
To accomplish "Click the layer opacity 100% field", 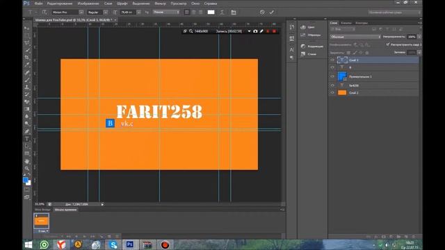I will coord(412,37).
